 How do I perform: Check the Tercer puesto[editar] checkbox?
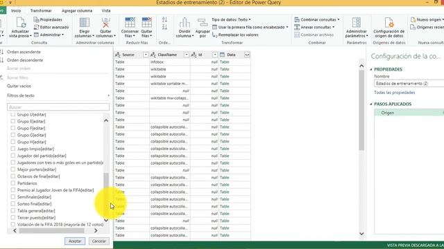[x=12, y=217]
